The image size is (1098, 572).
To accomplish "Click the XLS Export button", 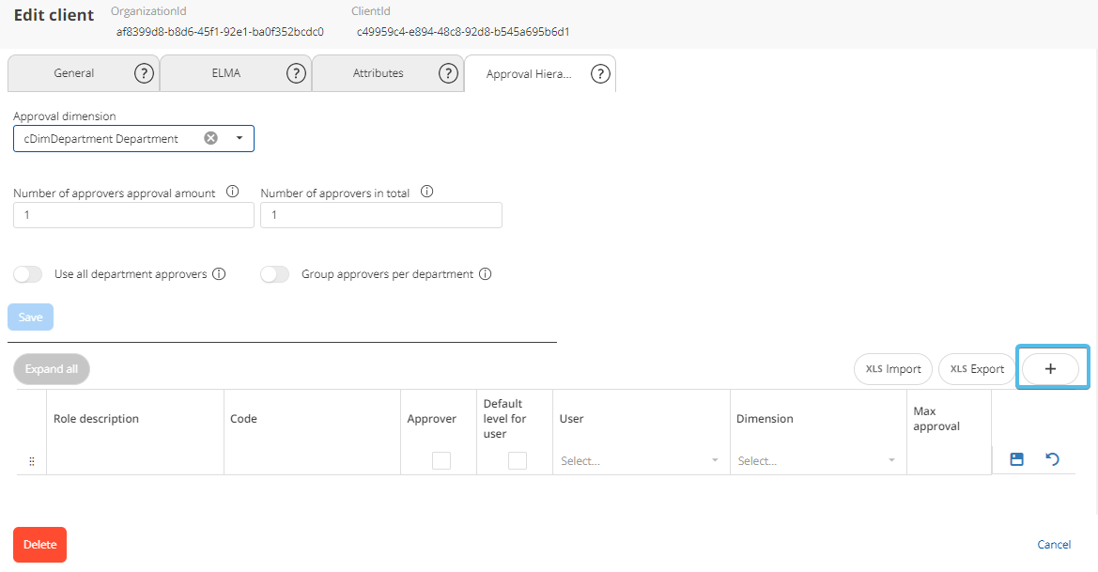I will pos(977,369).
